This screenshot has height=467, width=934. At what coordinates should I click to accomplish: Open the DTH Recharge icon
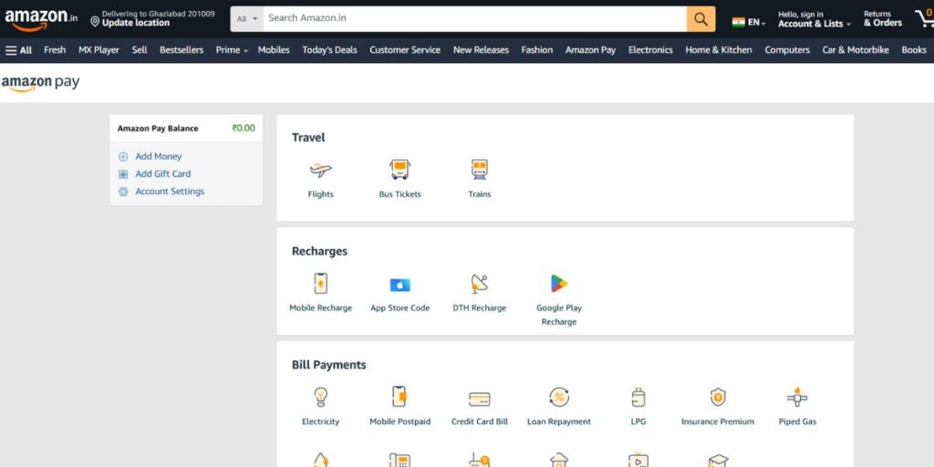[480, 284]
